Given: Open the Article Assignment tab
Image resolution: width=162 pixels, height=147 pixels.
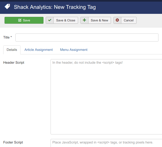Looking at the screenshot, I should click(39, 50).
